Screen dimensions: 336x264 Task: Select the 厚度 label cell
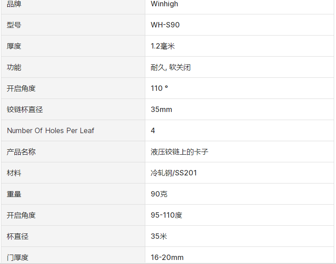coord(14,46)
